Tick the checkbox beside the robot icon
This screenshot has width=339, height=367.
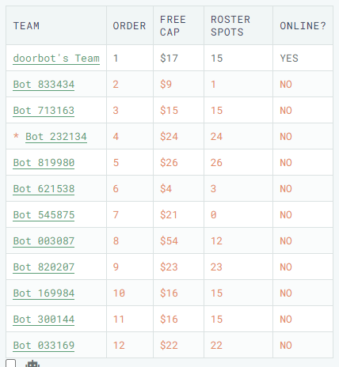11,363
